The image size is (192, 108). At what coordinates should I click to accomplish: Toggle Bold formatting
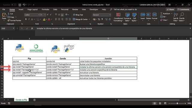[26, 19]
